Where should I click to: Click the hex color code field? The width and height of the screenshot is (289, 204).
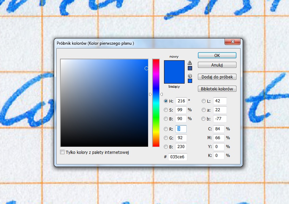click(x=177, y=157)
